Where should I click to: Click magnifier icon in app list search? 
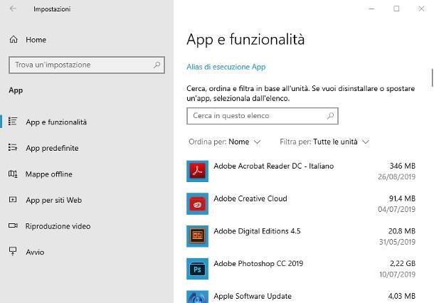[330, 116]
